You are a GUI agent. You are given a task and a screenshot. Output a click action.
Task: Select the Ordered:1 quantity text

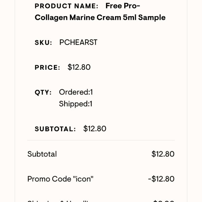tap(76, 92)
